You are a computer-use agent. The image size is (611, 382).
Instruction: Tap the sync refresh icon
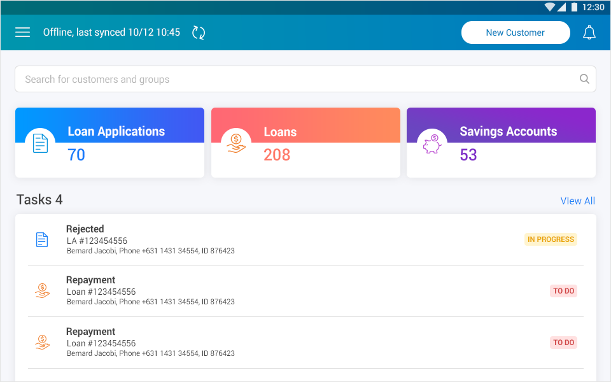(199, 32)
